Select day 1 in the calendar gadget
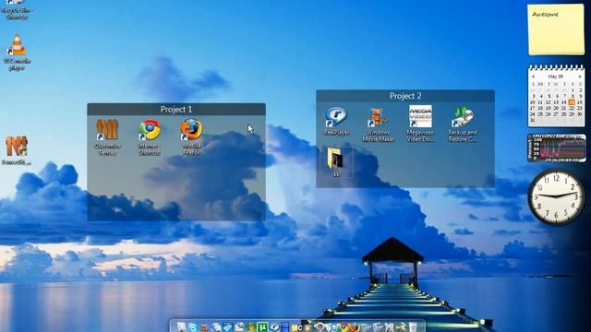This screenshot has height=332, width=591. pos(573,90)
